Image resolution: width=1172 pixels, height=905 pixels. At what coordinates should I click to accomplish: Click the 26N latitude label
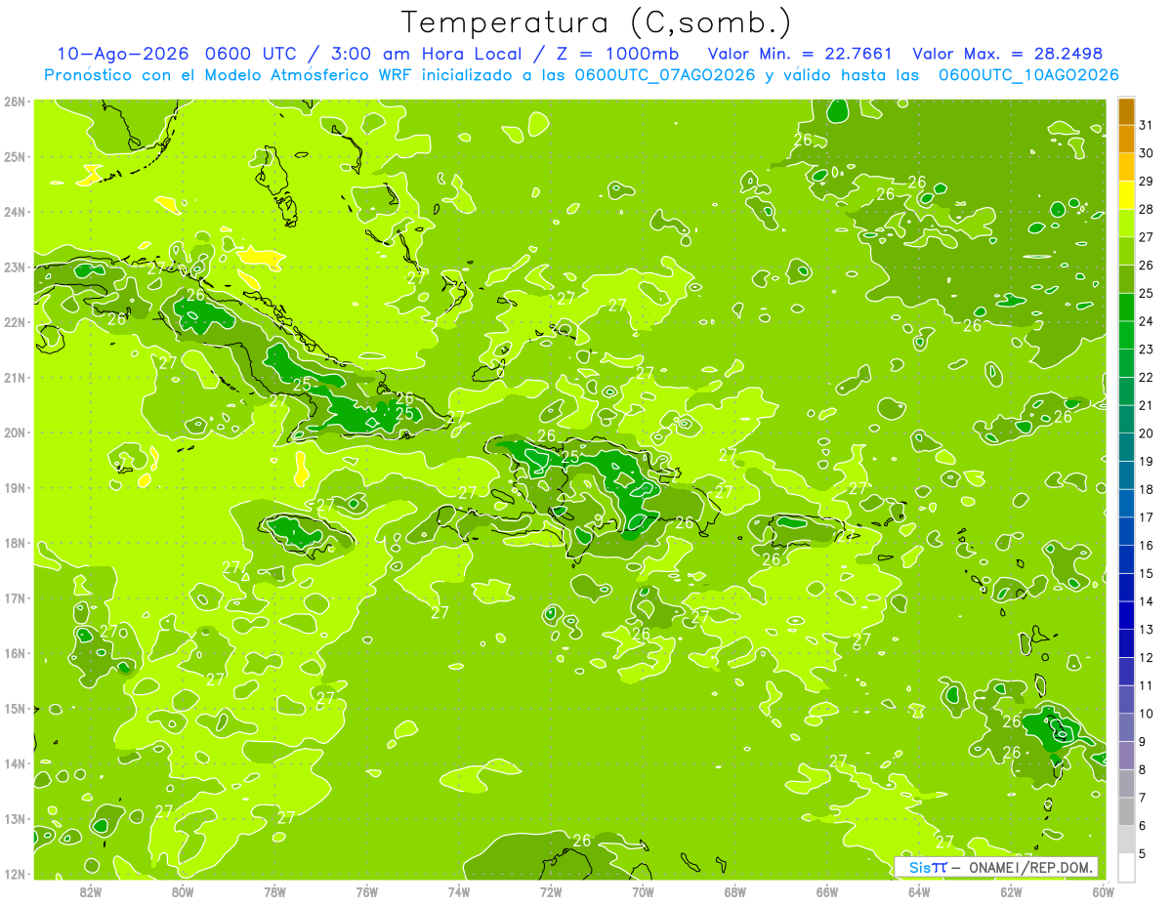tap(14, 102)
